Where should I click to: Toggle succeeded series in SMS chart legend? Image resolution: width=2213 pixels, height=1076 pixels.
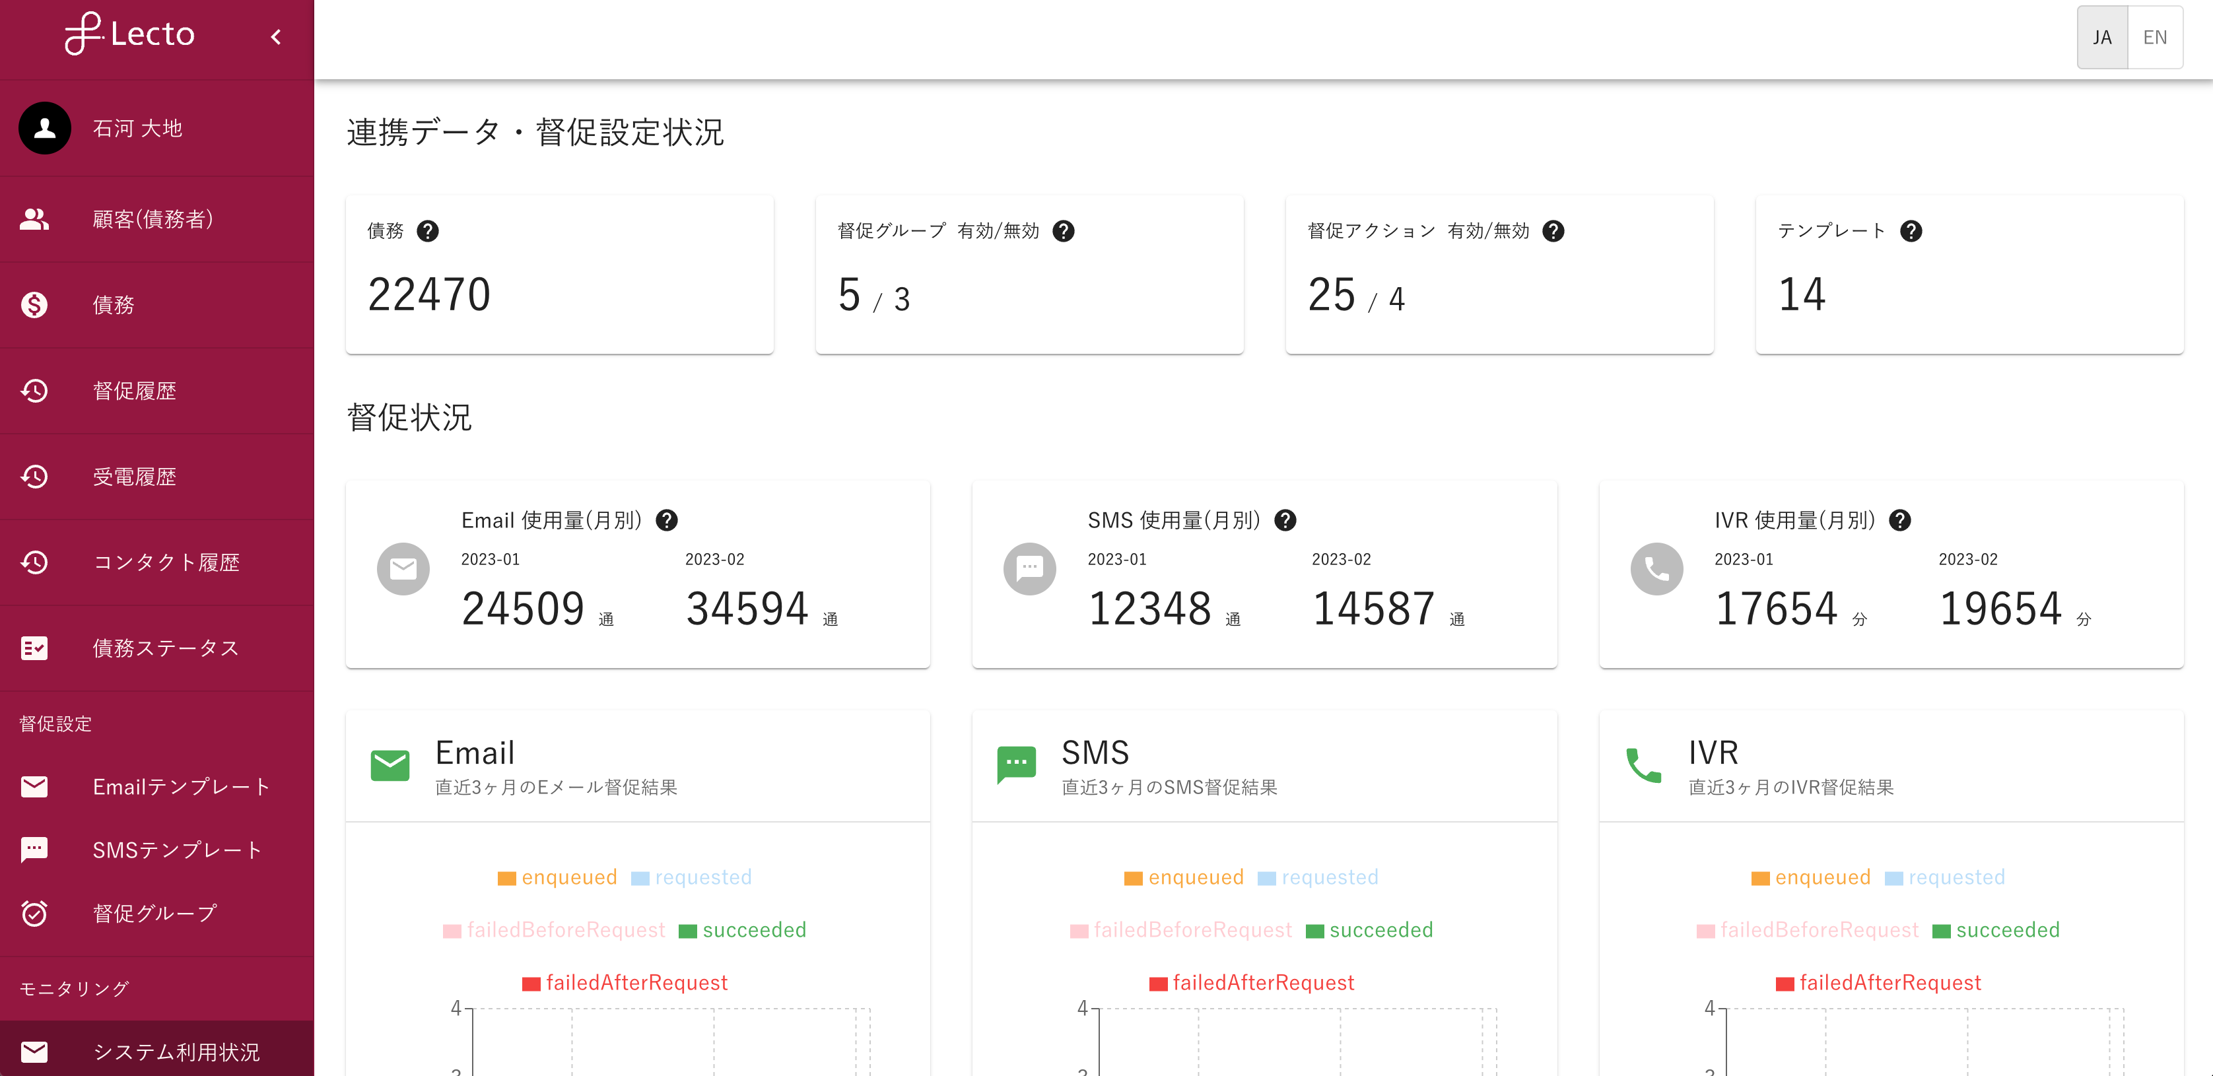click(1369, 930)
